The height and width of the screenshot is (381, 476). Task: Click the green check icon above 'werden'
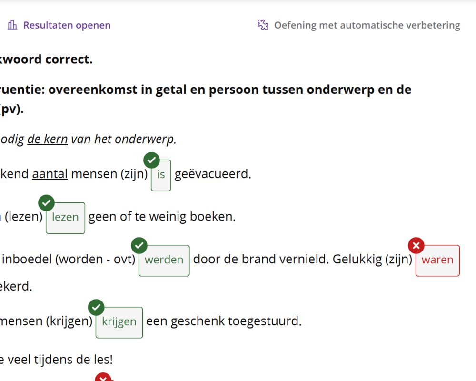(139, 245)
